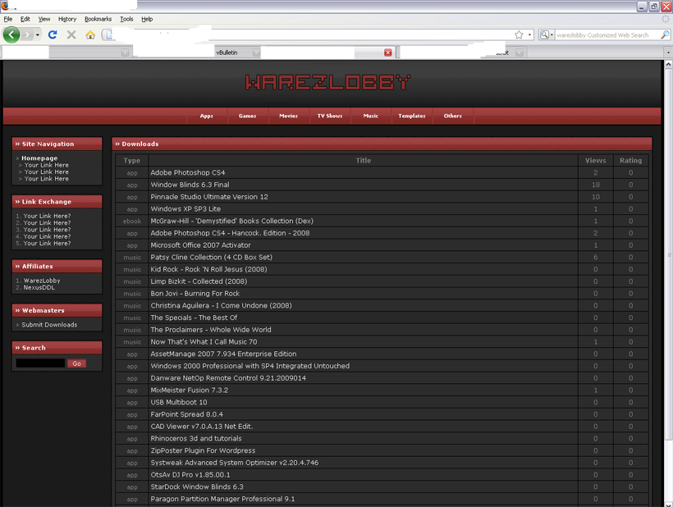This screenshot has height=507, width=673.
Task: Open the Bookmarks menu
Action: (x=98, y=19)
